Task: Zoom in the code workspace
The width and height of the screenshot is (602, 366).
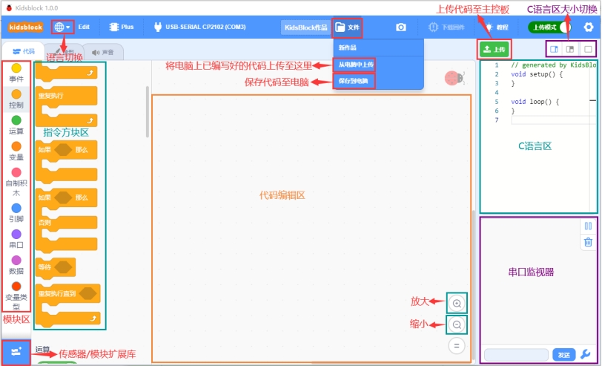Action: pos(457,304)
